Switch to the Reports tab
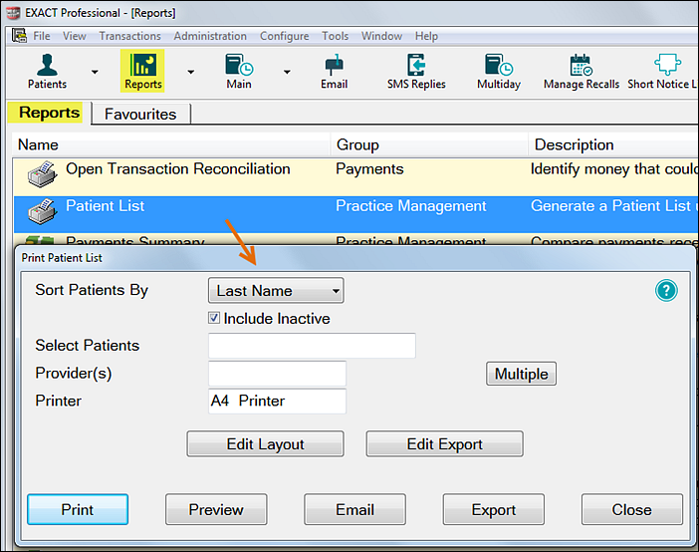Screen dimensions: 699x552 click(49, 113)
